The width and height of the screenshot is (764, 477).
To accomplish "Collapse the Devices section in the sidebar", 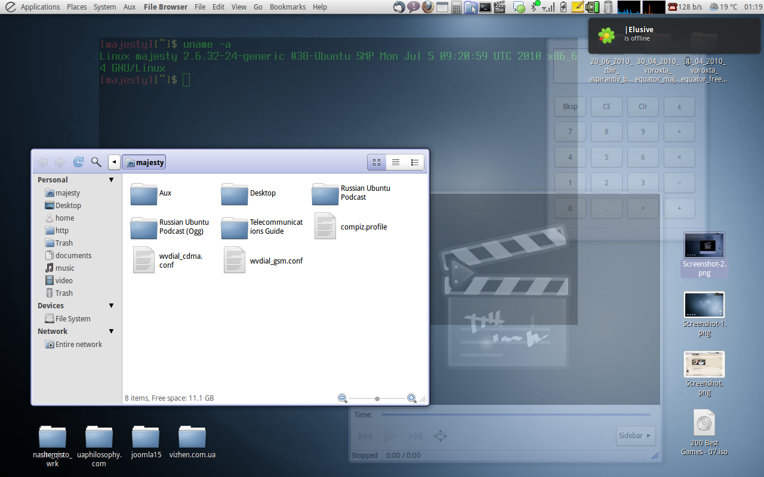I will point(111,306).
